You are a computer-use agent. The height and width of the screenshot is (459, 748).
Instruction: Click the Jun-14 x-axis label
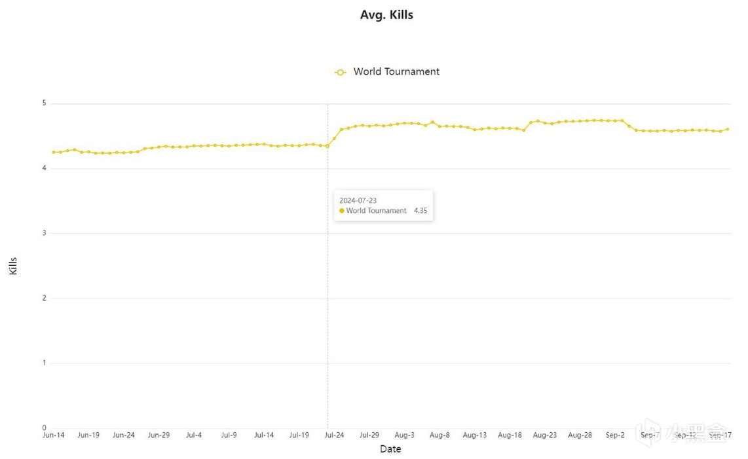(x=54, y=435)
